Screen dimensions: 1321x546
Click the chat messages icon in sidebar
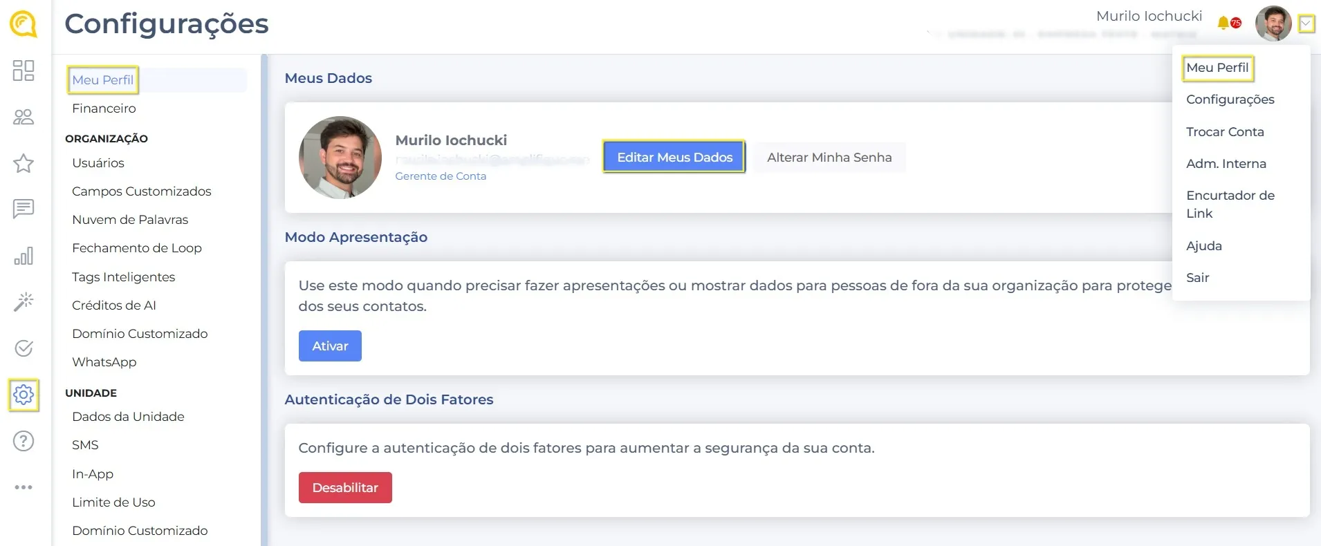click(x=24, y=209)
